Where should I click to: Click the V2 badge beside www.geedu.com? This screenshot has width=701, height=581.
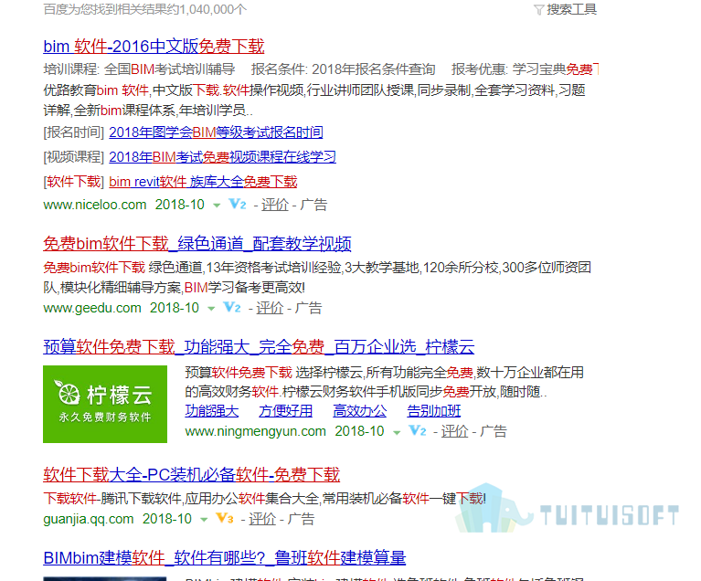coord(232,308)
